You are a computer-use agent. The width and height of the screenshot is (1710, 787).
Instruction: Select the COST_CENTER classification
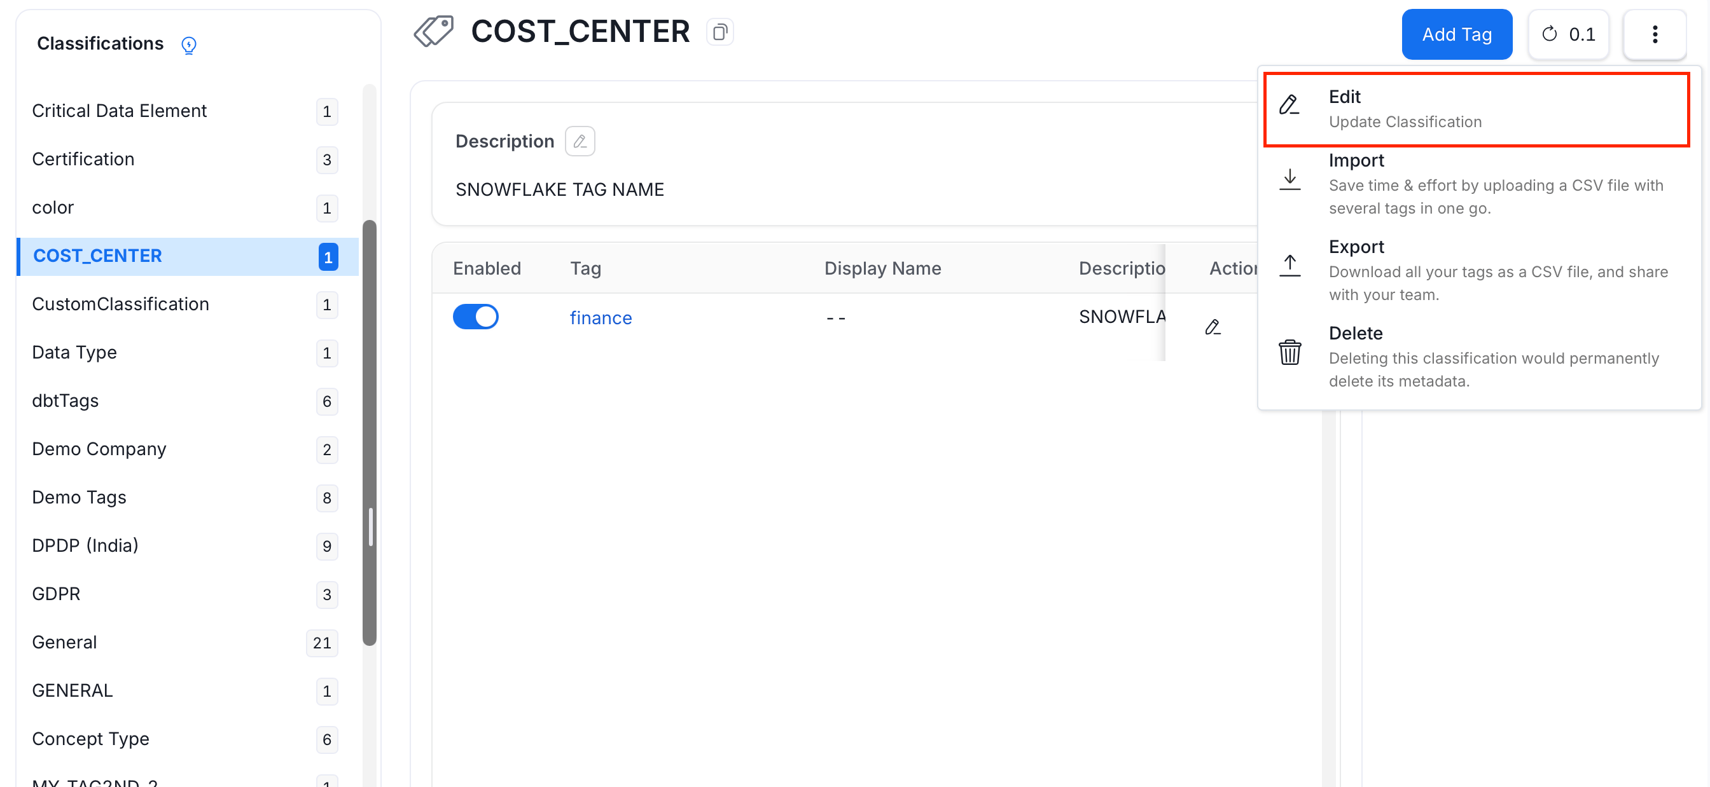(x=187, y=256)
